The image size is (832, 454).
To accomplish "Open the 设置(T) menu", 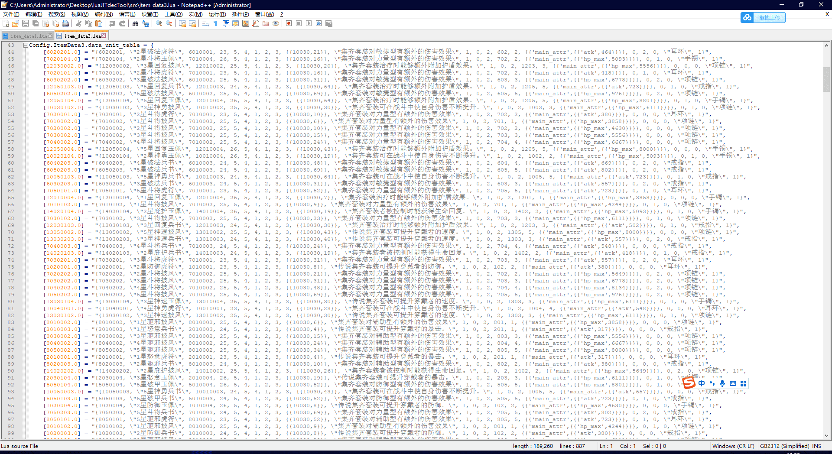I will pos(150,14).
